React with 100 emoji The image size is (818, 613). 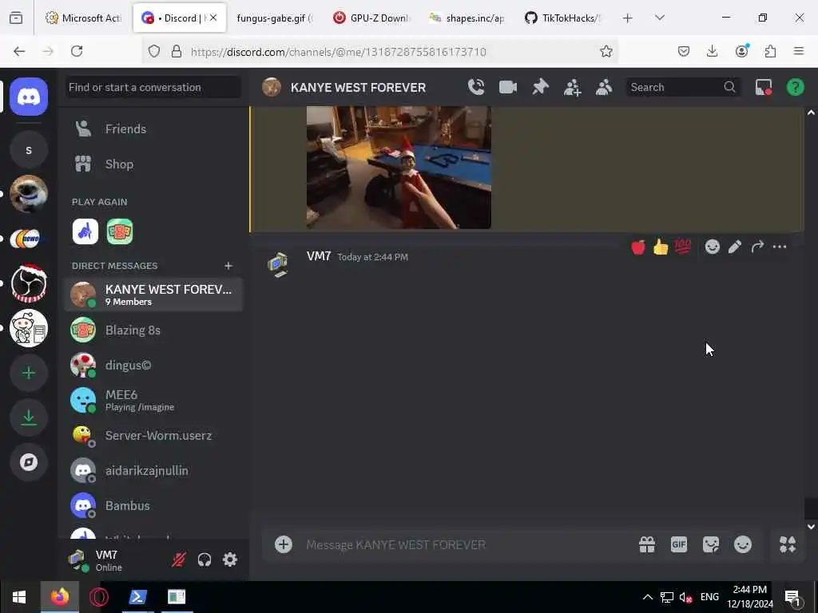pos(683,247)
